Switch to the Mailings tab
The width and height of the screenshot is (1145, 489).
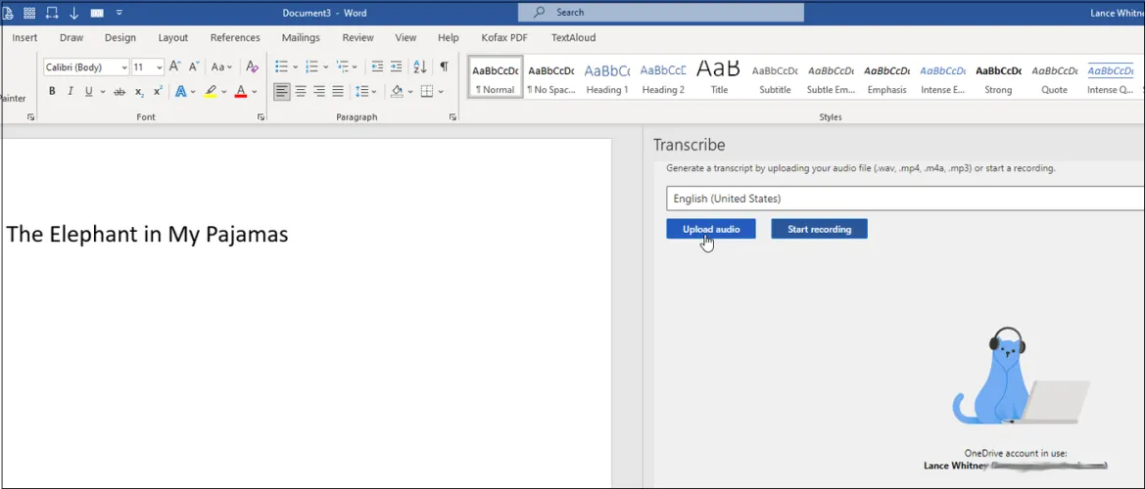coord(301,38)
